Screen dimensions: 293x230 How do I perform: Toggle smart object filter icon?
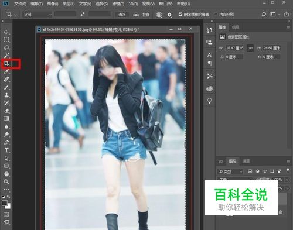point(280,171)
